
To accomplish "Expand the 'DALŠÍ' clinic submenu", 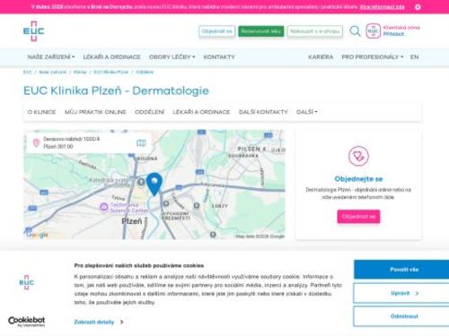I will [306, 112].
